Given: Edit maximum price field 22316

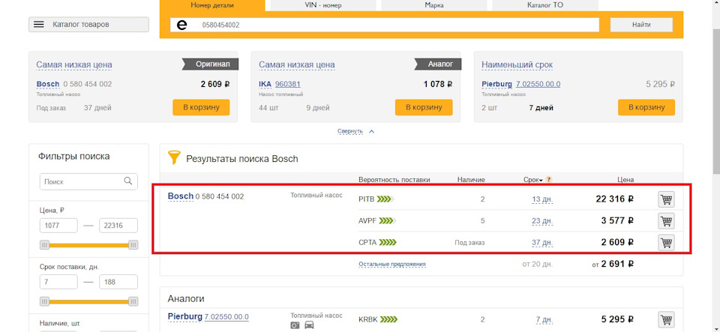Looking at the screenshot, I should (x=118, y=226).
